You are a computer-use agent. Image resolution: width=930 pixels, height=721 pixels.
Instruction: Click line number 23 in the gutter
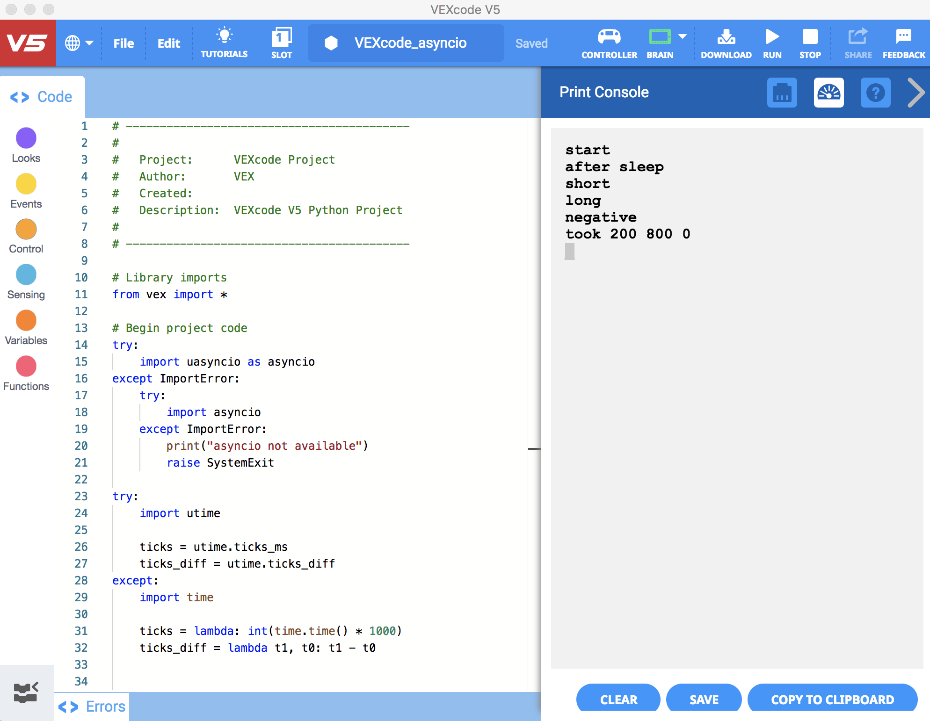click(81, 497)
